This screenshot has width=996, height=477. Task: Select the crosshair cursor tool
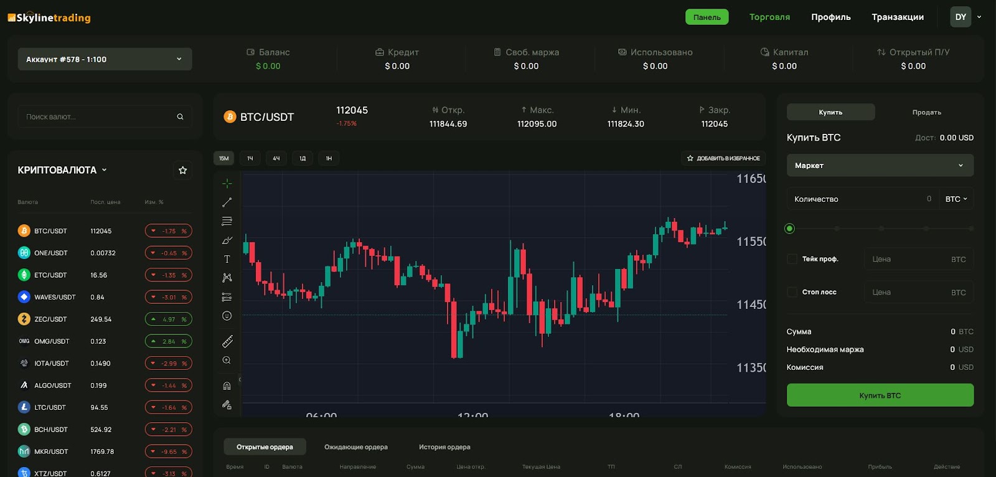pos(227,183)
